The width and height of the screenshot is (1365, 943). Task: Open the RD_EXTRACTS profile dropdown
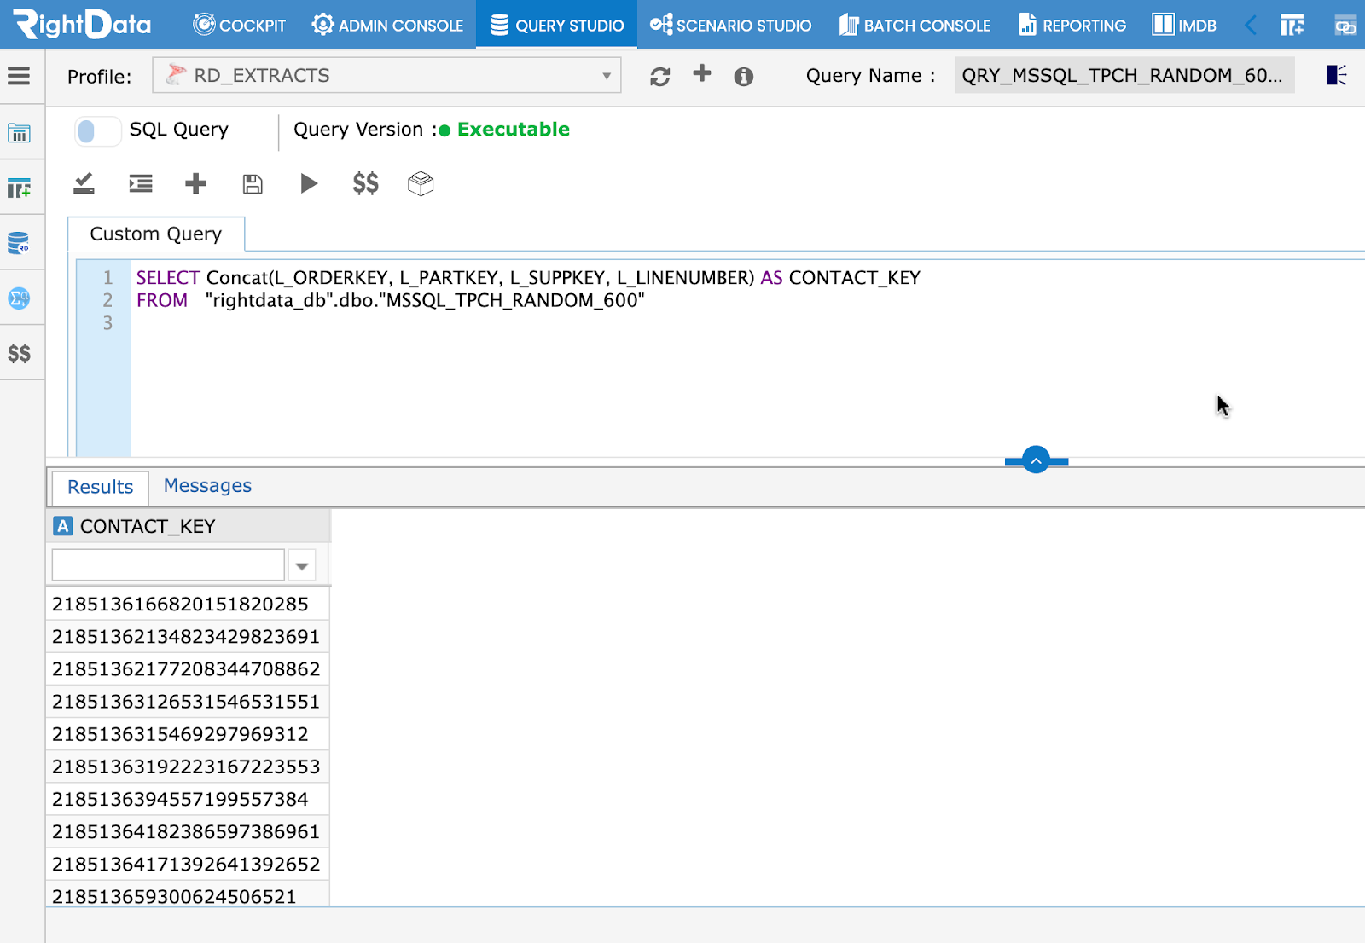click(386, 75)
